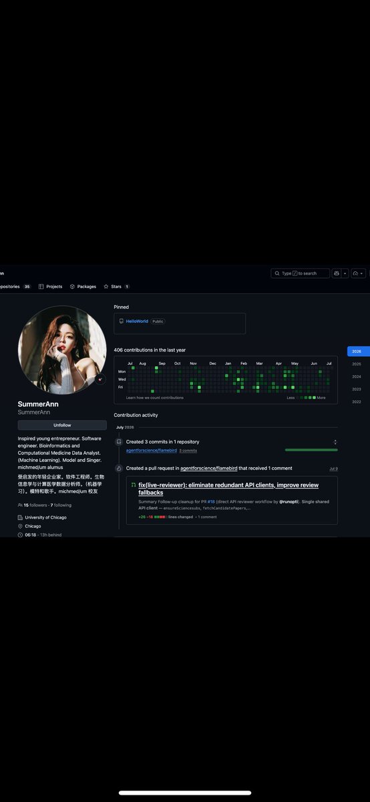The width and height of the screenshot is (370, 802).
Task: Click the Public badge on HelloWorld
Action: [x=158, y=321]
